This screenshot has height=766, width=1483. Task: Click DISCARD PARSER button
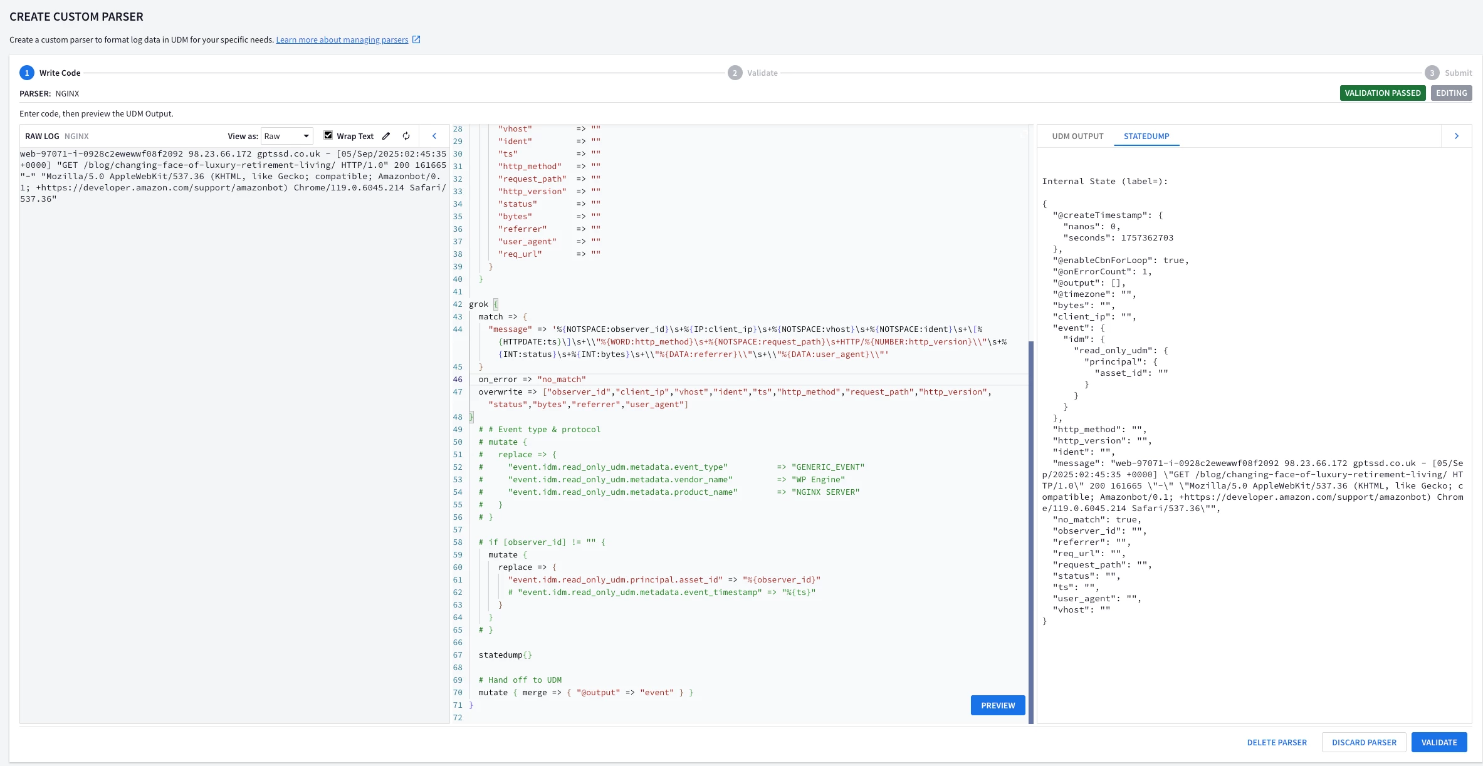point(1364,742)
